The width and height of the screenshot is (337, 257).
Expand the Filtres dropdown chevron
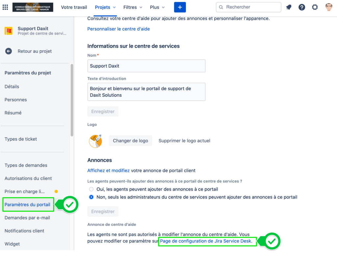click(x=141, y=7)
